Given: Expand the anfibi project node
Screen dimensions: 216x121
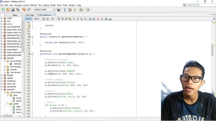Looking at the screenshot, I should [x=2, y=18].
